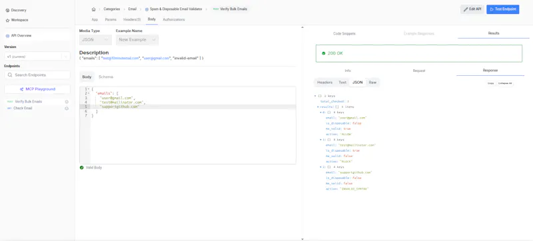This screenshot has height=241, width=533.
Task: Go to Email in the breadcrumb
Action: pos(132,9)
